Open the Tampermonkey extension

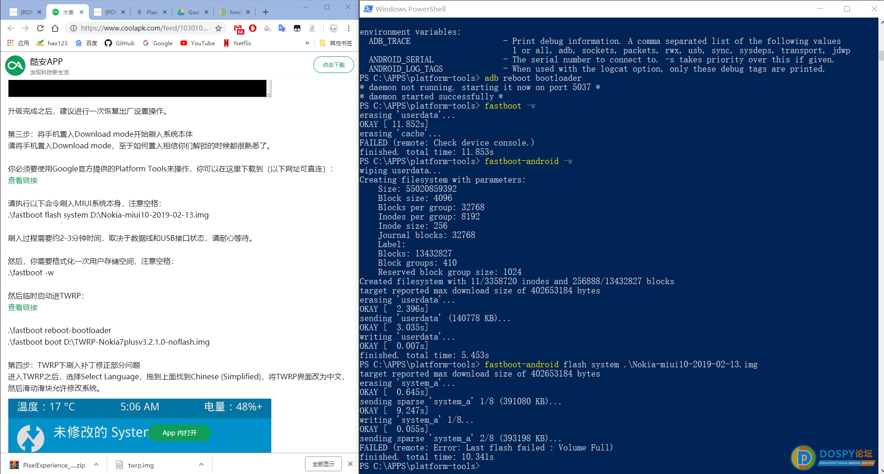[x=297, y=28]
